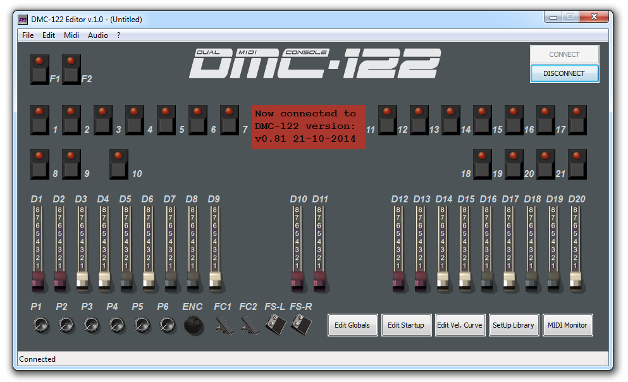Open Edit Vel. Curve

[x=460, y=325]
